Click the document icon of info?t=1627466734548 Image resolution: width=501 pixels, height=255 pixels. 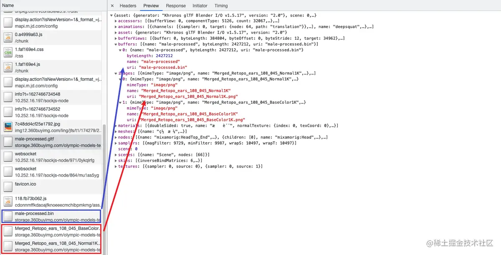pyautogui.click(x=8, y=97)
